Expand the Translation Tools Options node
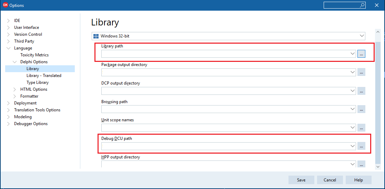This screenshot has height=189, width=385. tap(9, 110)
